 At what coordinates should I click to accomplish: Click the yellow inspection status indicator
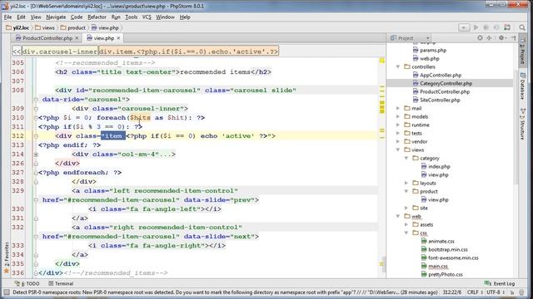pos(382,61)
